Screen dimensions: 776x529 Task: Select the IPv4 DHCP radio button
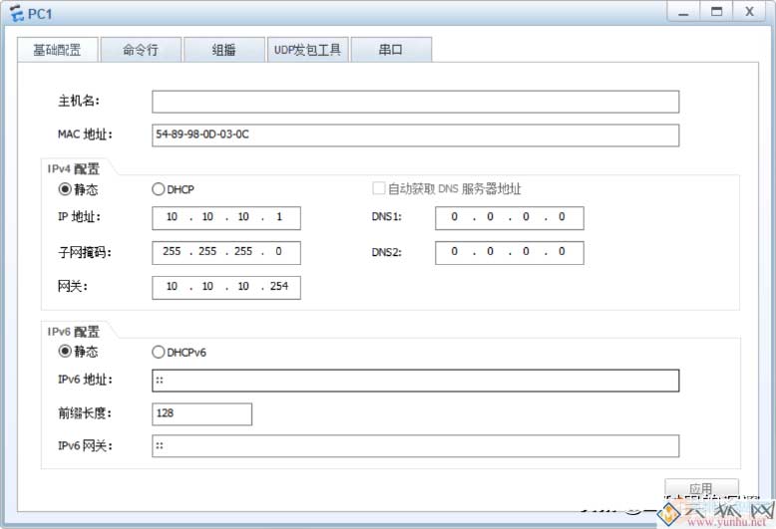pos(158,189)
